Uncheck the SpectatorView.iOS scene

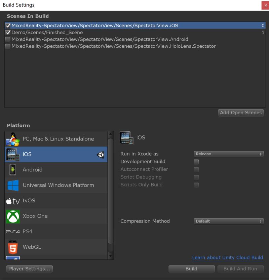(x=8, y=25)
